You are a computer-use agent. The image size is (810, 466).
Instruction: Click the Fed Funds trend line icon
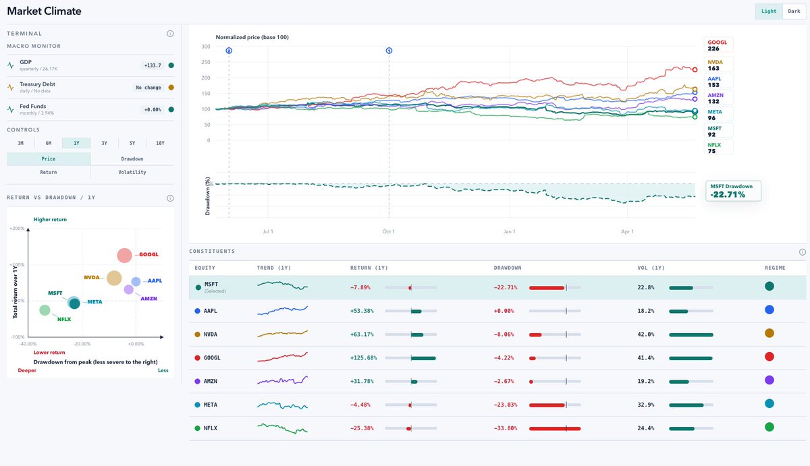click(11, 109)
